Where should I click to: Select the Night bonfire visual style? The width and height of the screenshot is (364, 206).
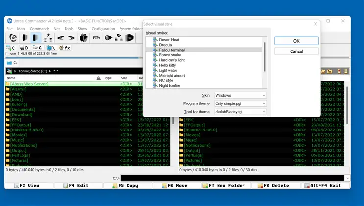(170, 86)
